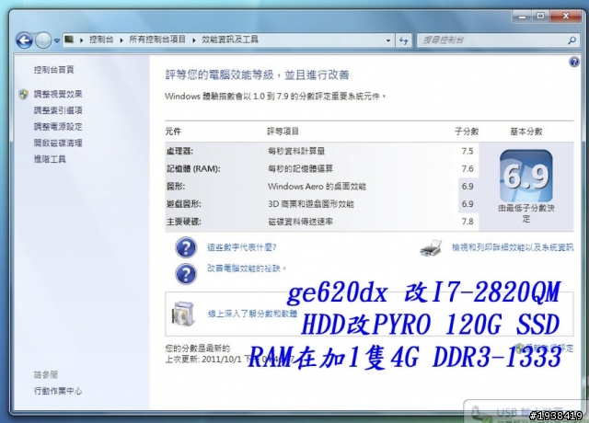Click the 基本分數 column header
Viewport: 589px width, 423px height.
pyautogui.click(x=525, y=131)
